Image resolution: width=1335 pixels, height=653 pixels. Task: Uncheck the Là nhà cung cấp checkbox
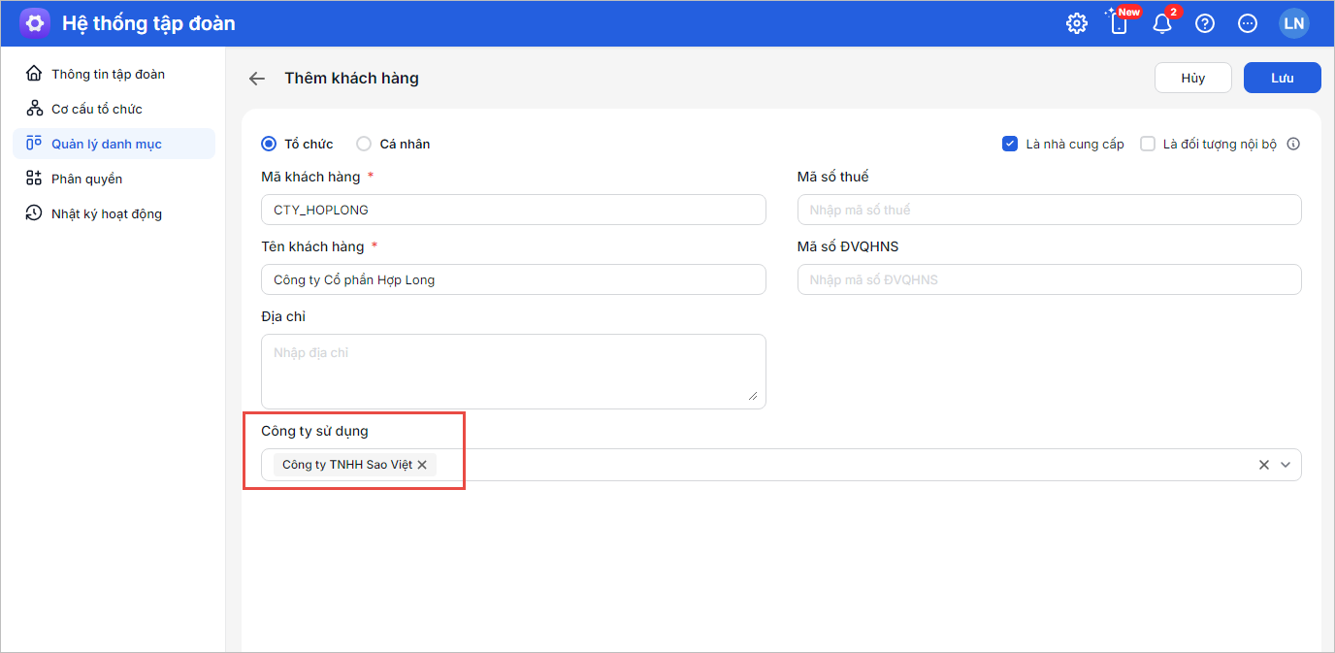click(x=1010, y=144)
